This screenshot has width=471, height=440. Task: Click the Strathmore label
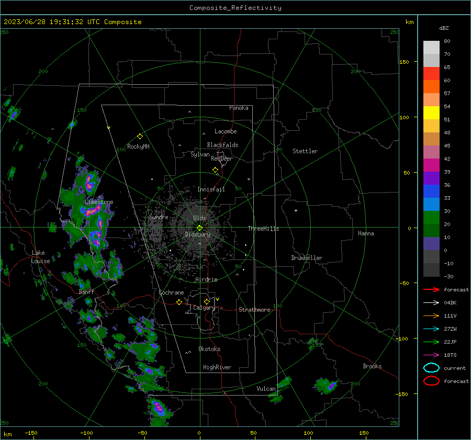tap(254, 310)
